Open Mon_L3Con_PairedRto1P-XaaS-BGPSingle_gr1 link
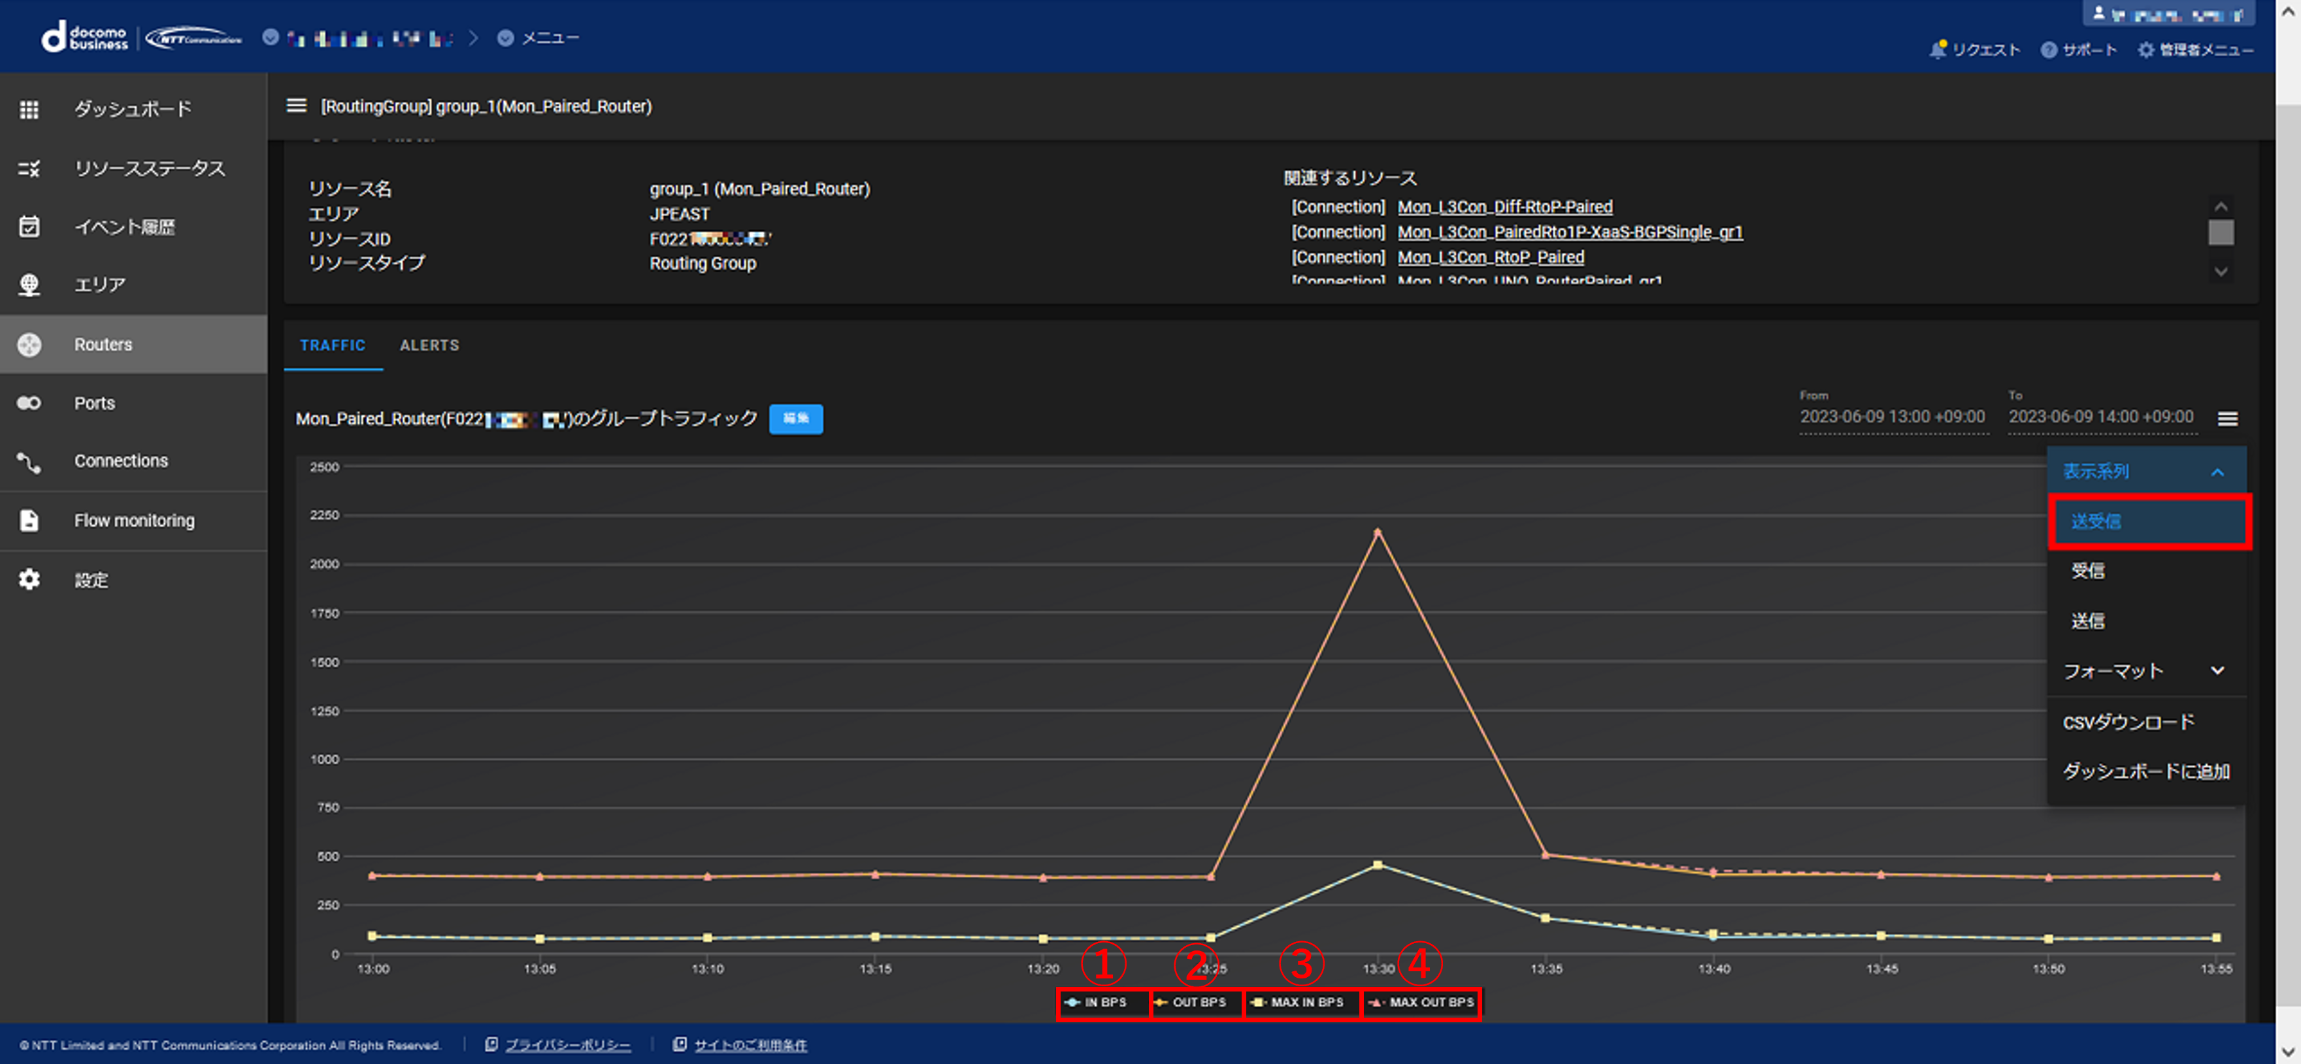 tap(1570, 232)
